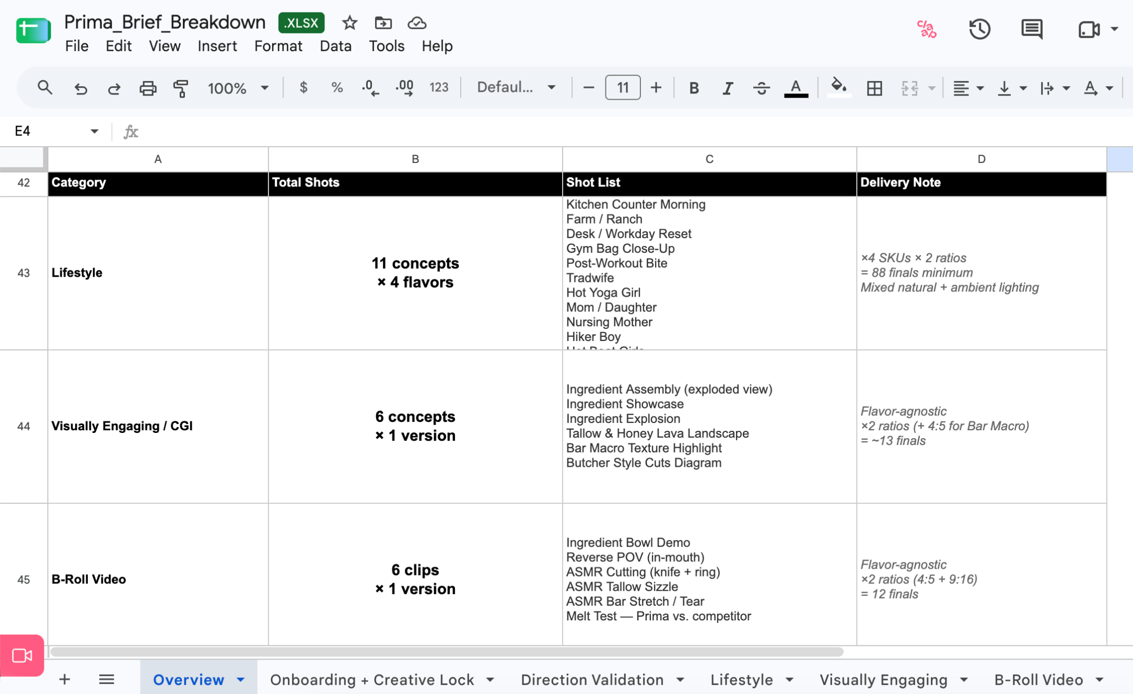Activate the paint format tool
Viewport: 1133px width, 694px height.
(181, 88)
